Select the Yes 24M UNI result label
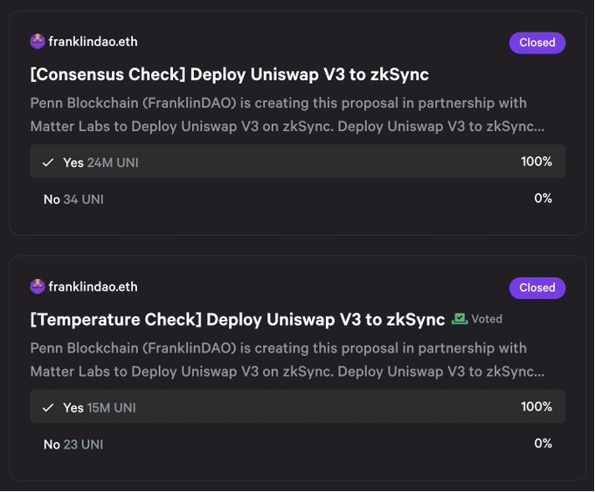595x492 pixels. [x=100, y=163]
